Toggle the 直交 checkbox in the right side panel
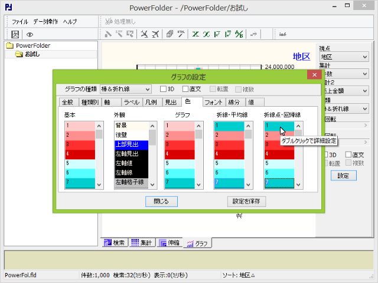 point(348,154)
